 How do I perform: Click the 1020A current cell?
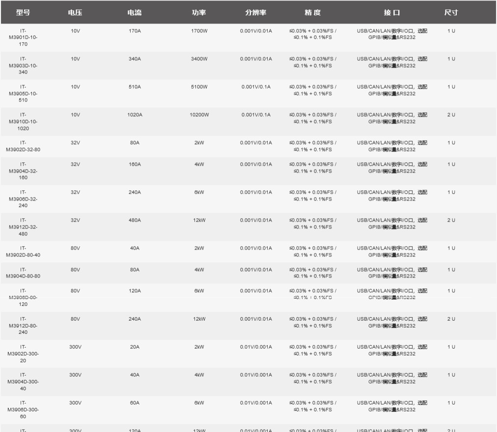point(135,115)
